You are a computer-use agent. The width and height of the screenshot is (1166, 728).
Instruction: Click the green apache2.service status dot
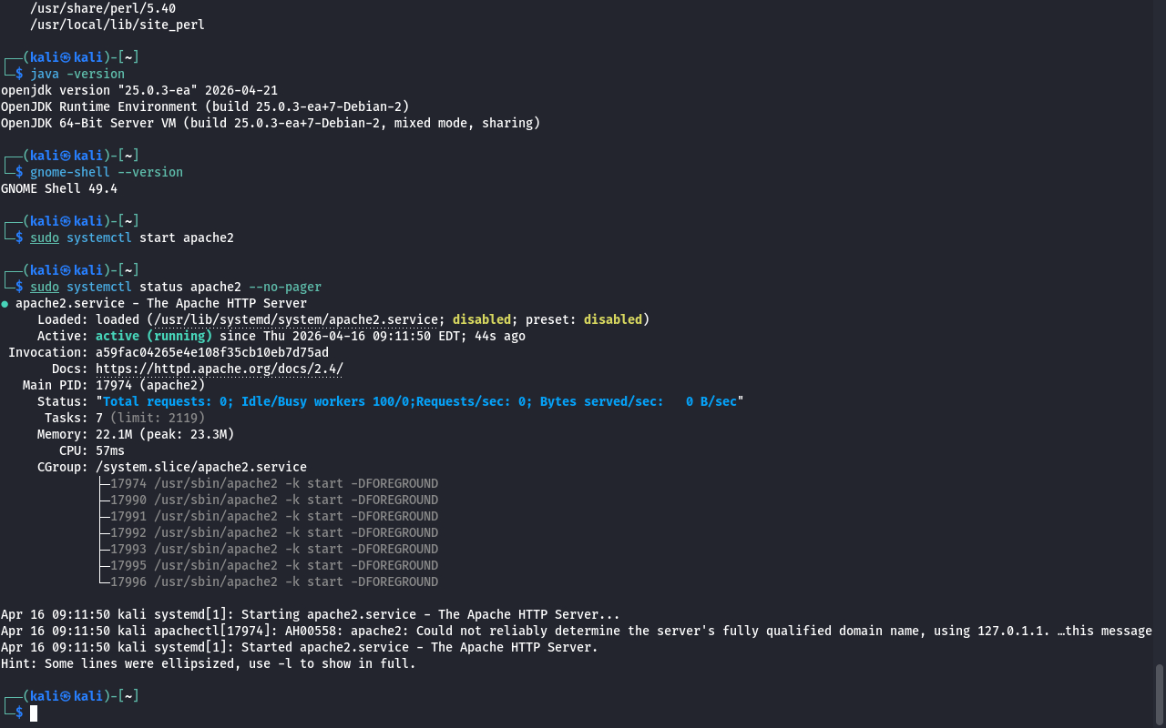[x=5, y=304]
